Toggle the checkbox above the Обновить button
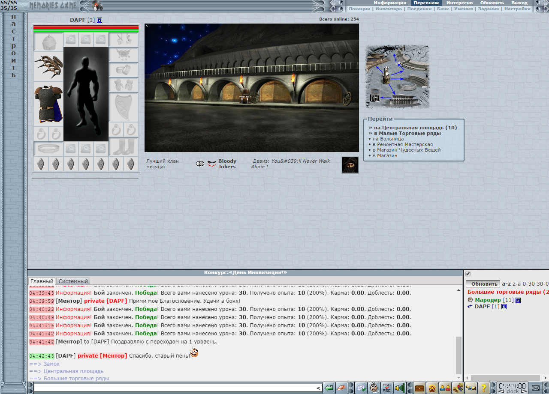549x394 pixels. pos(468,274)
